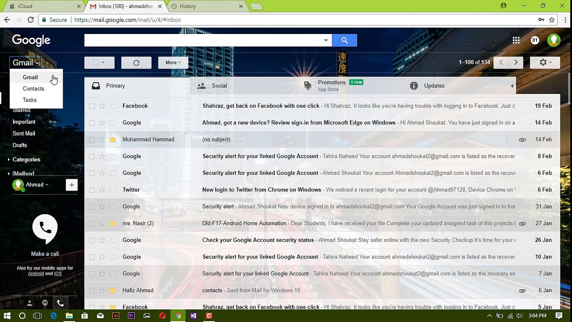Star the Twitter email
The width and height of the screenshot is (572, 322).
(x=102, y=190)
